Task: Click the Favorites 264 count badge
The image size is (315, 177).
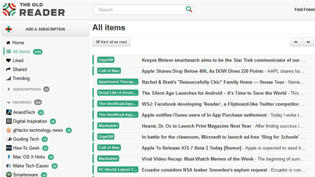Action: pyautogui.click(x=38, y=102)
